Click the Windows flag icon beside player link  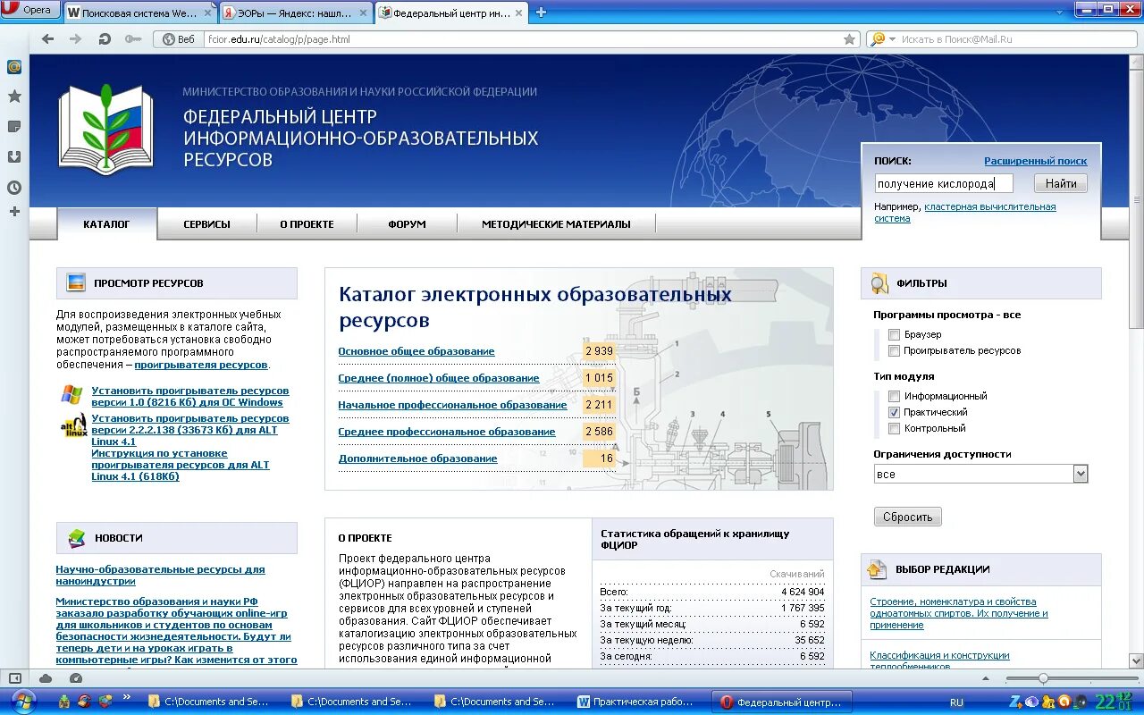pyautogui.click(x=71, y=394)
